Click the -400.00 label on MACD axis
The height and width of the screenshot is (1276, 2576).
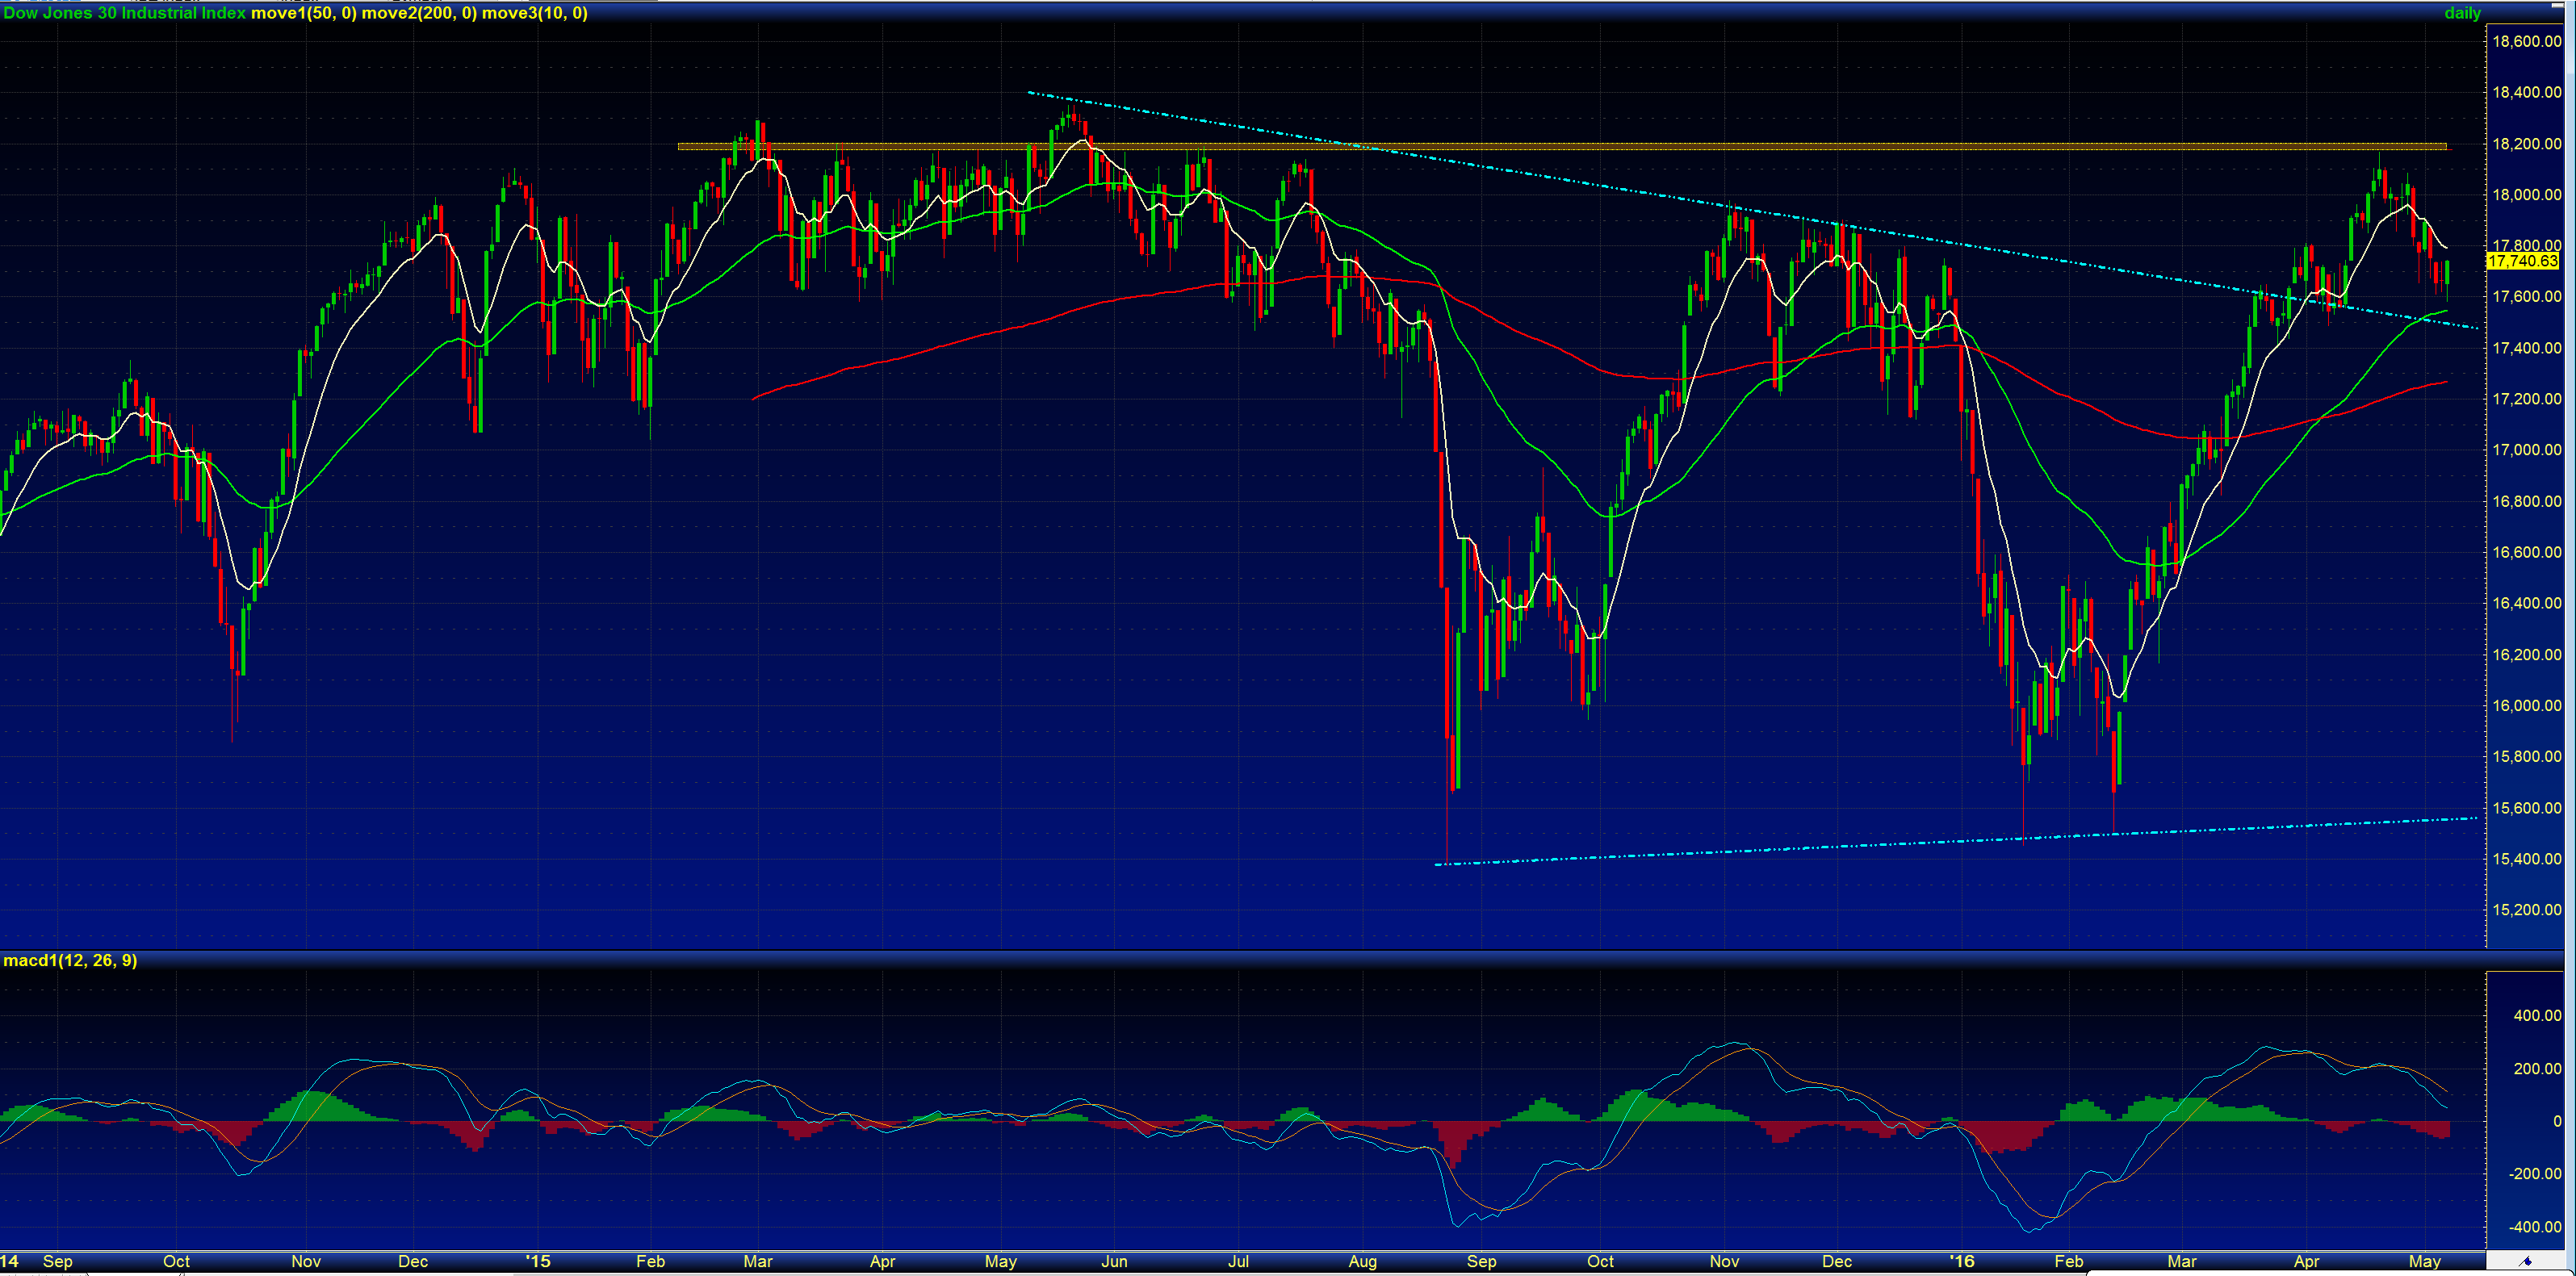pyautogui.click(x=2535, y=1227)
